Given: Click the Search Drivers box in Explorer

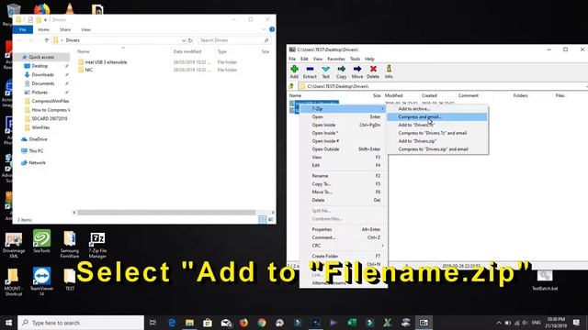Looking at the screenshot, I should click(x=233, y=40).
